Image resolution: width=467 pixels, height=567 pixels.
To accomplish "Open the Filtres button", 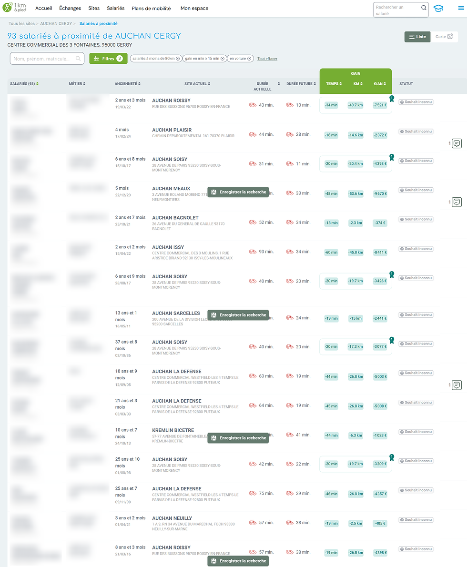I will (x=108, y=59).
